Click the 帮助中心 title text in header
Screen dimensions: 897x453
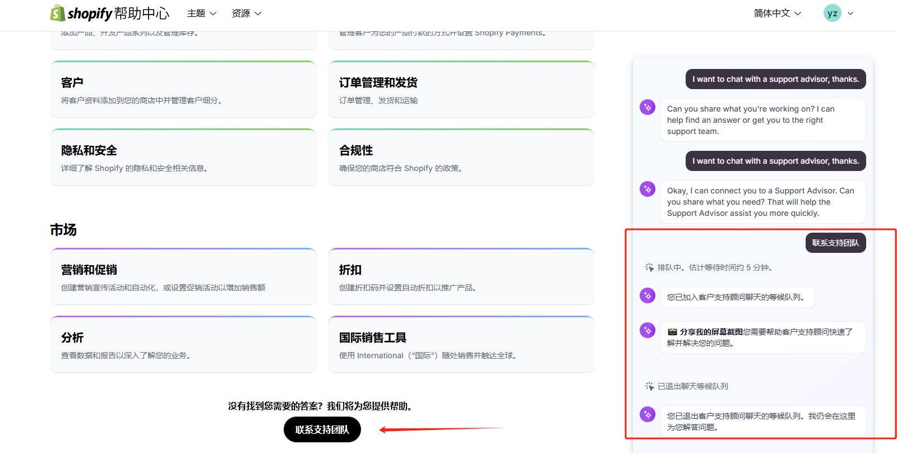(141, 13)
